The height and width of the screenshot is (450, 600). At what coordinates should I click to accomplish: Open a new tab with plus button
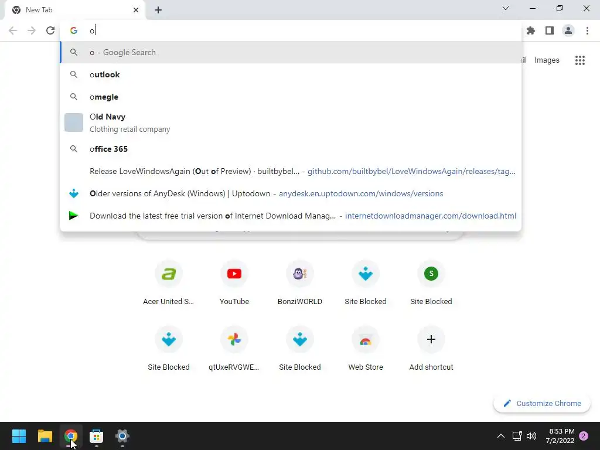point(158,10)
